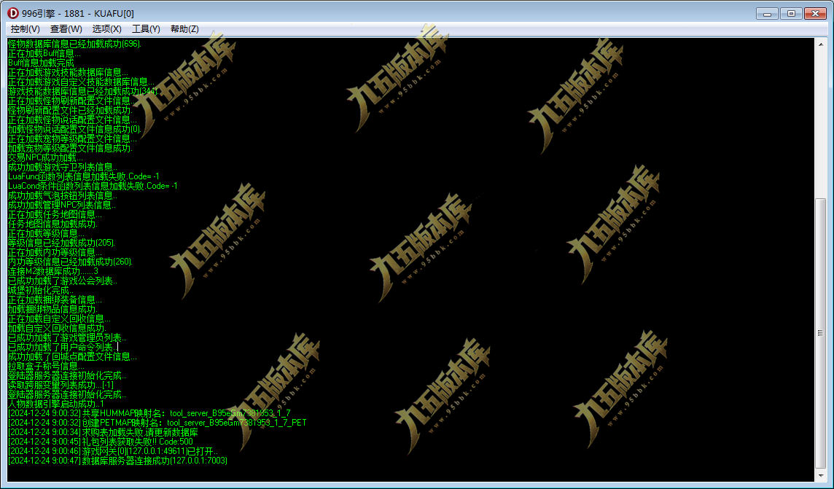This screenshot has width=834, height=489.
Task: Click log line '任务地图信息加载成功.'
Action: pos(52,224)
